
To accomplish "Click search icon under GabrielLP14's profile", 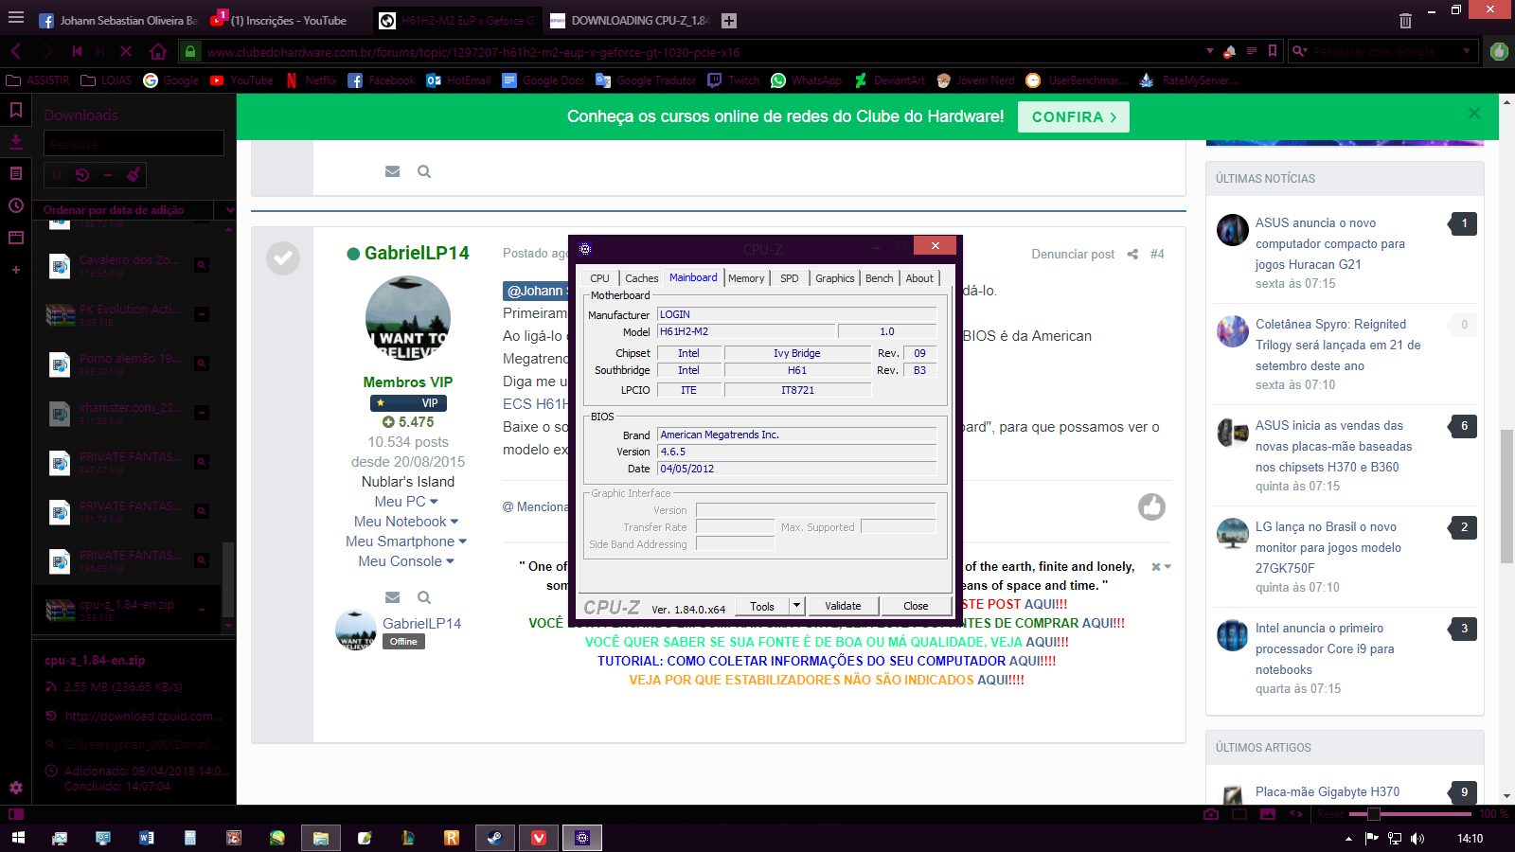I will (424, 597).
